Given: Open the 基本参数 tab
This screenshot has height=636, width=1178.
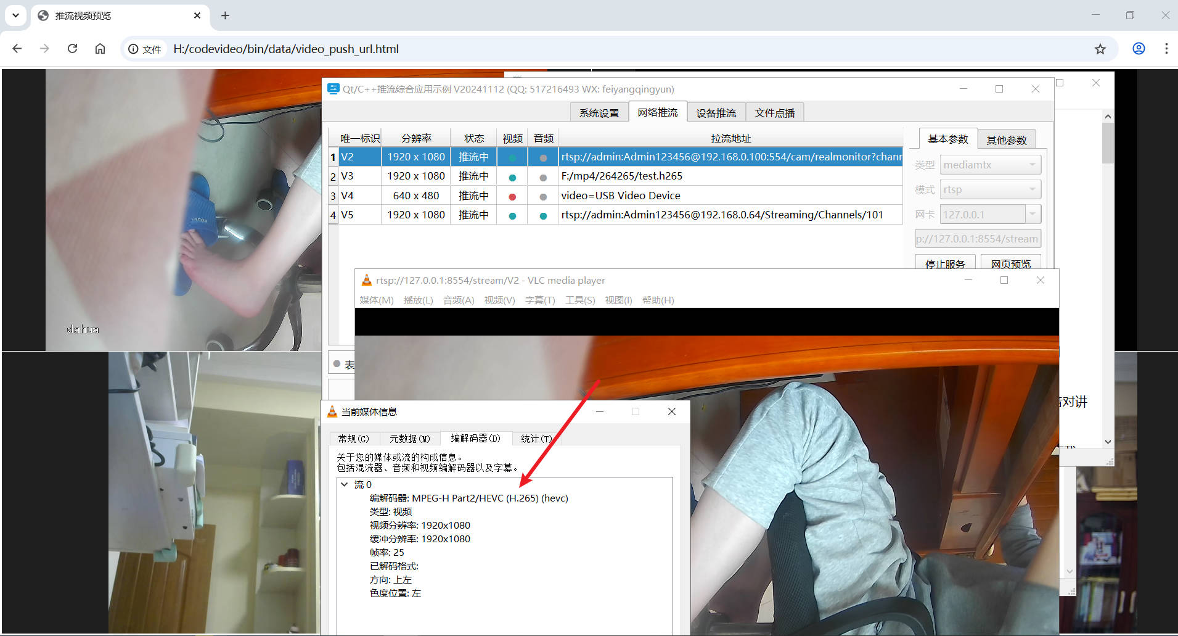Looking at the screenshot, I should click(948, 139).
